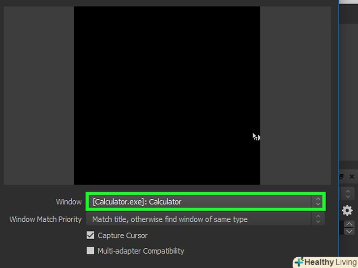Click the float/undock icon beside the X

pos(341,176)
